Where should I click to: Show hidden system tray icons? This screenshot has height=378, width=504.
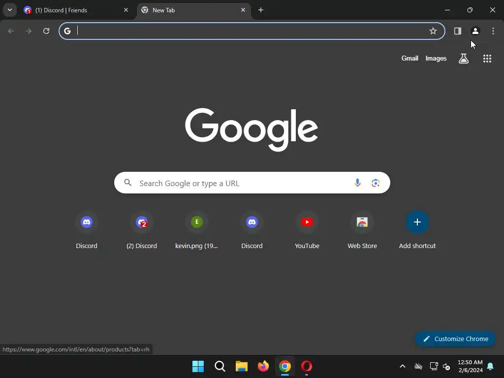402,366
